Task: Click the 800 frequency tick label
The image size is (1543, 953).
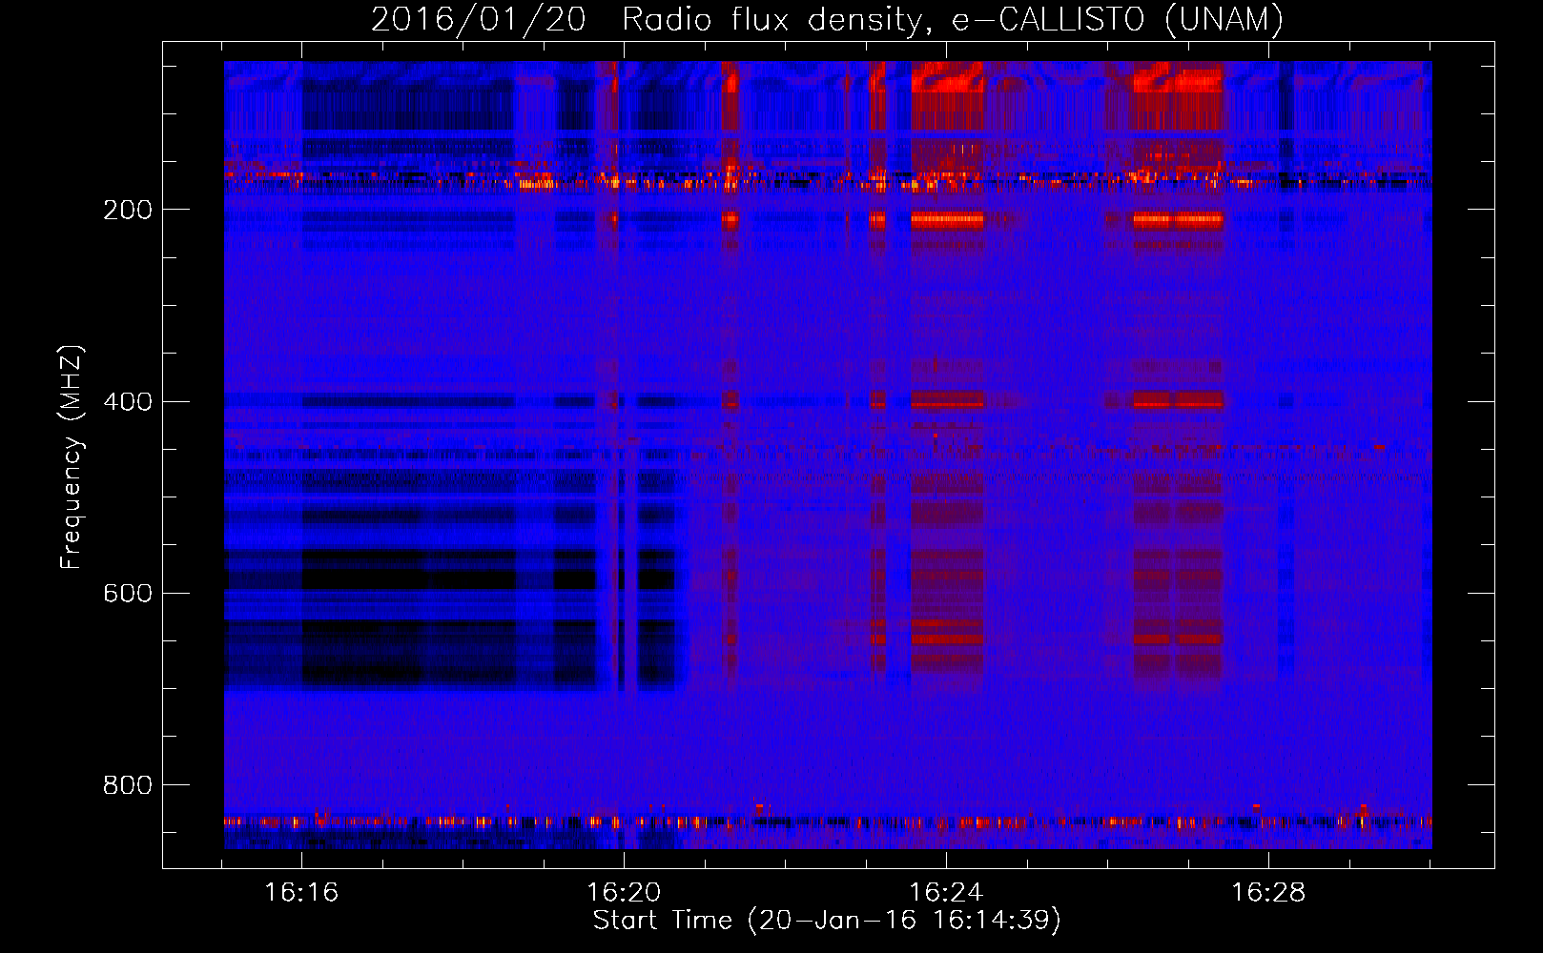Action: [128, 784]
